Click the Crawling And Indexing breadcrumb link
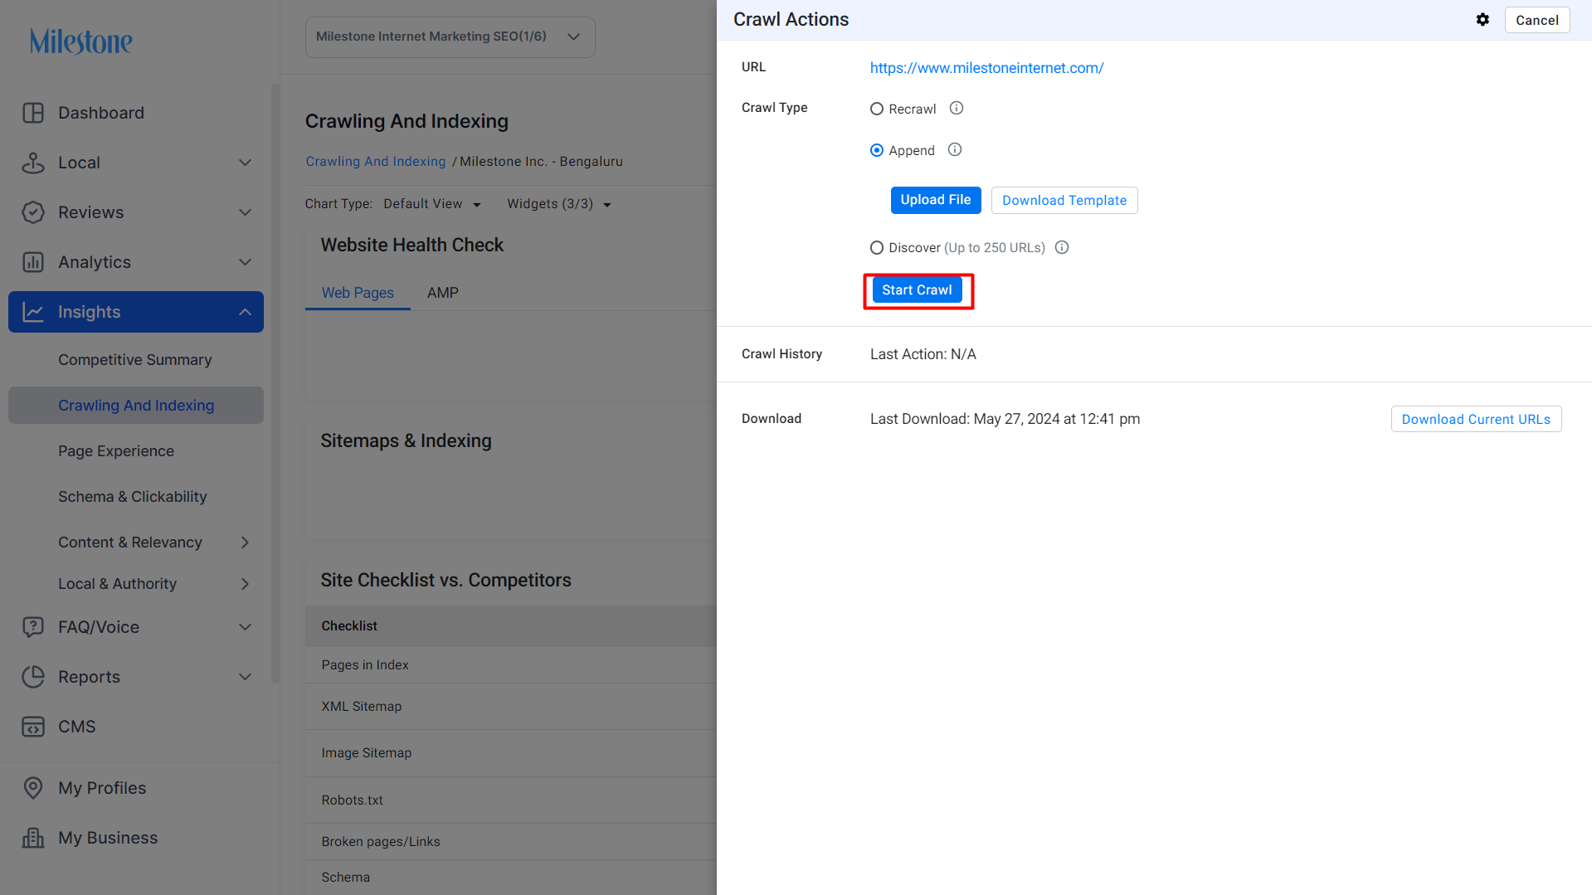 [x=375, y=162]
